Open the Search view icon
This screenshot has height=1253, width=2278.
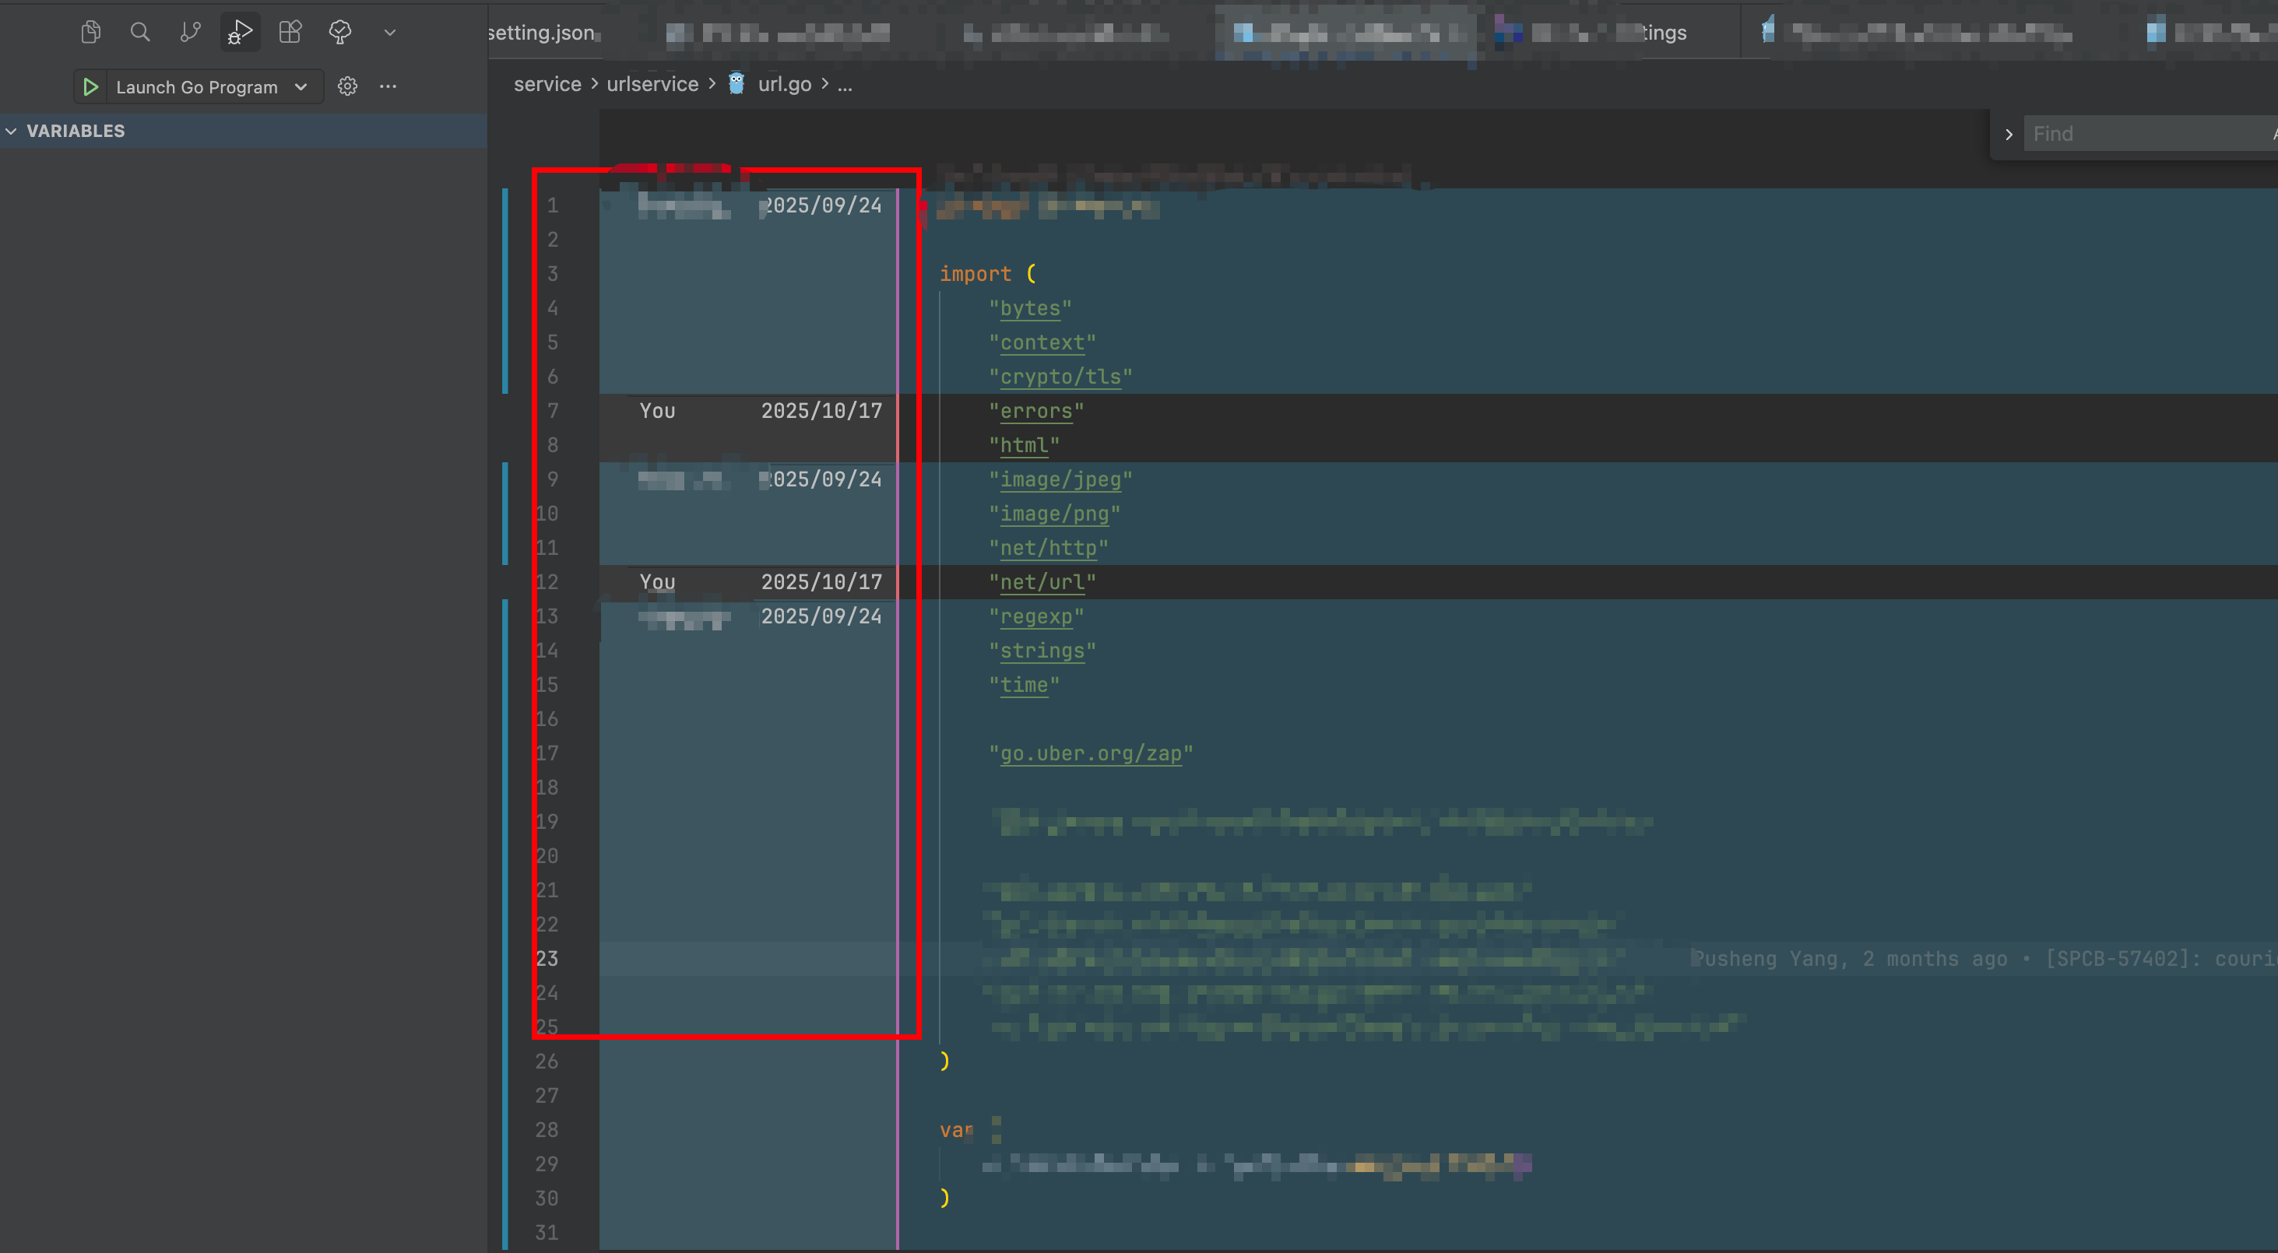[139, 33]
